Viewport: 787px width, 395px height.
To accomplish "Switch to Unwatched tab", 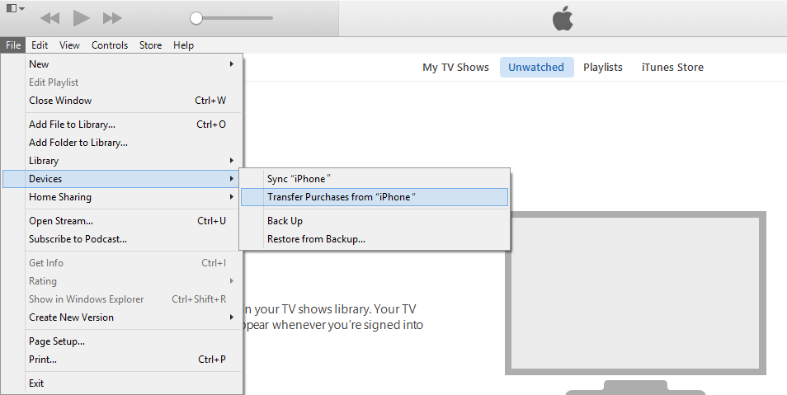I will point(536,68).
